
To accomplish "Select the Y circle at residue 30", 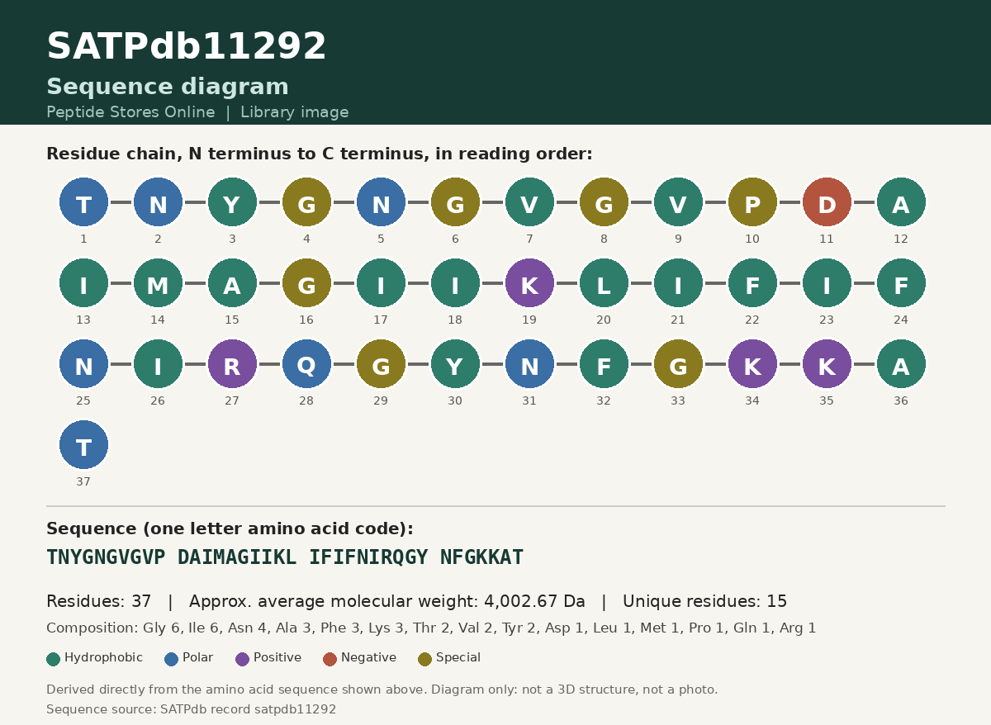I will (x=455, y=364).
